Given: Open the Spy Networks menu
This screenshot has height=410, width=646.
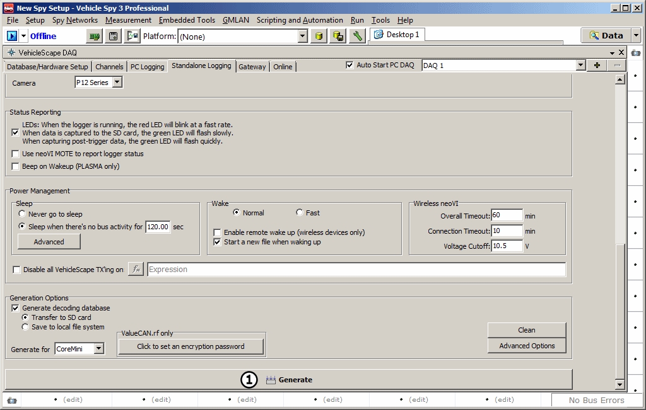Looking at the screenshot, I should click(74, 20).
